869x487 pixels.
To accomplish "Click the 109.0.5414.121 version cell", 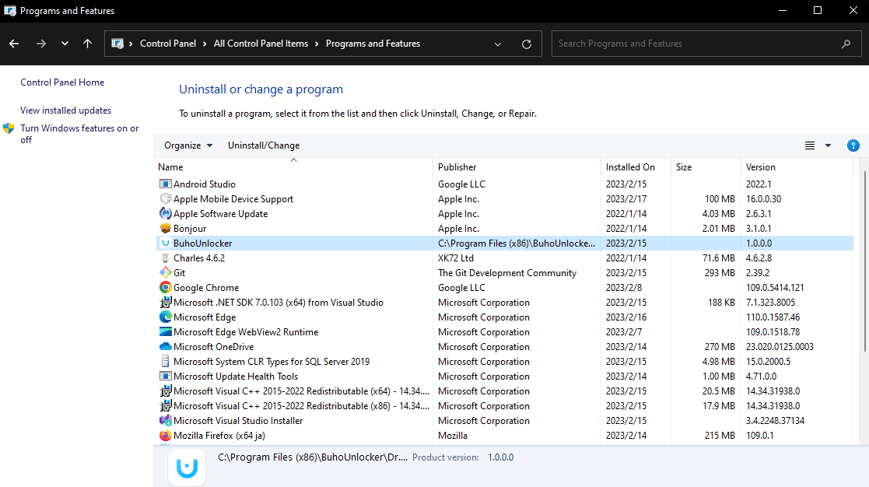I will click(775, 288).
